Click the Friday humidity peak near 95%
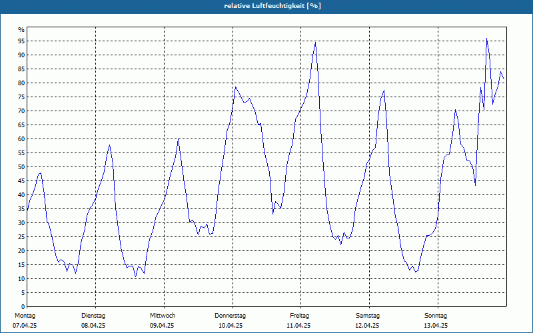The image size is (533, 333). pyautogui.click(x=315, y=42)
